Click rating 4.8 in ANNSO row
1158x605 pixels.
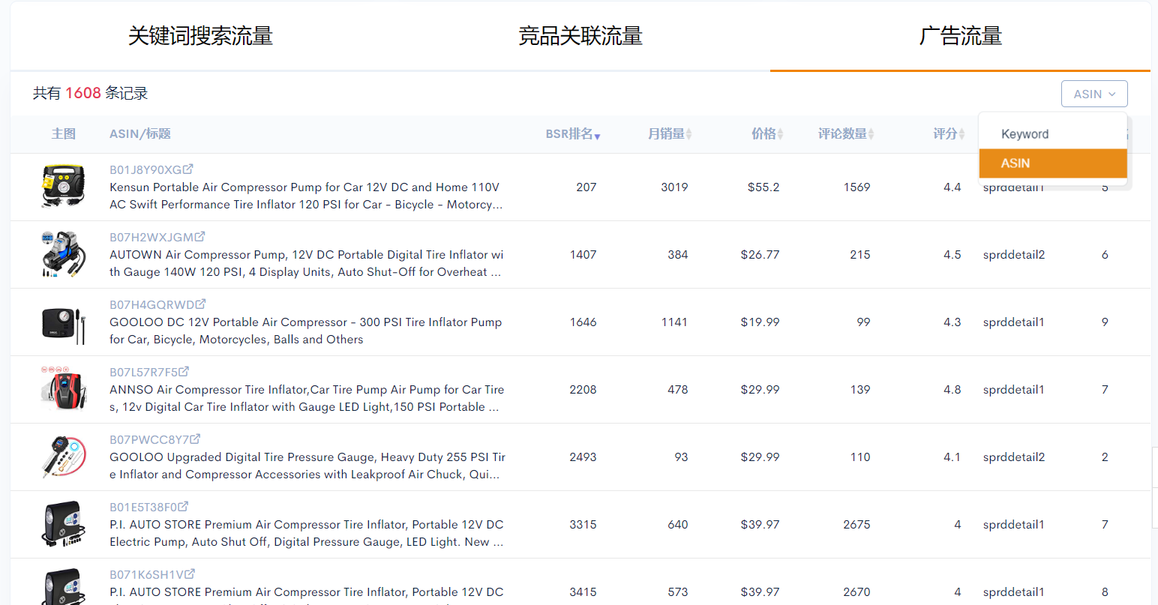952,390
